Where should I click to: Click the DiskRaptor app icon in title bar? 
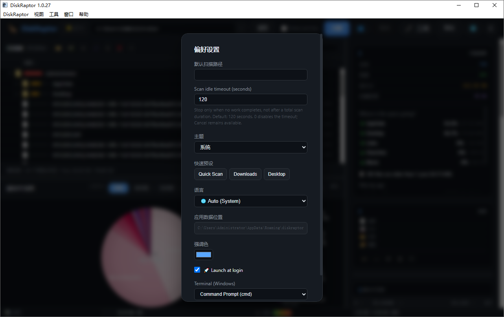tap(5, 5)
